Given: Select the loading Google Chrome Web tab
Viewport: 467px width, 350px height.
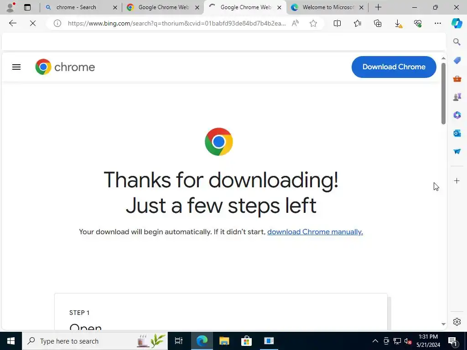Looking at the screenshot, I should coord(245,7).
